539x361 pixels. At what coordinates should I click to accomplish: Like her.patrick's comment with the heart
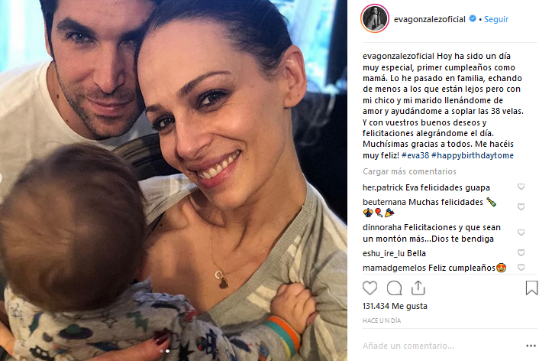(x=521, y=187)
